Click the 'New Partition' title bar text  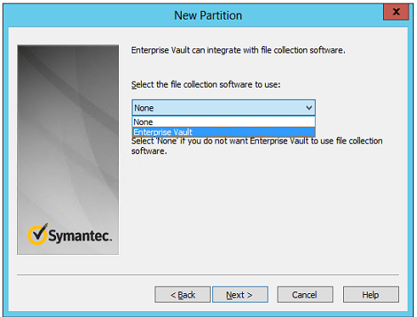click(208, 15)
